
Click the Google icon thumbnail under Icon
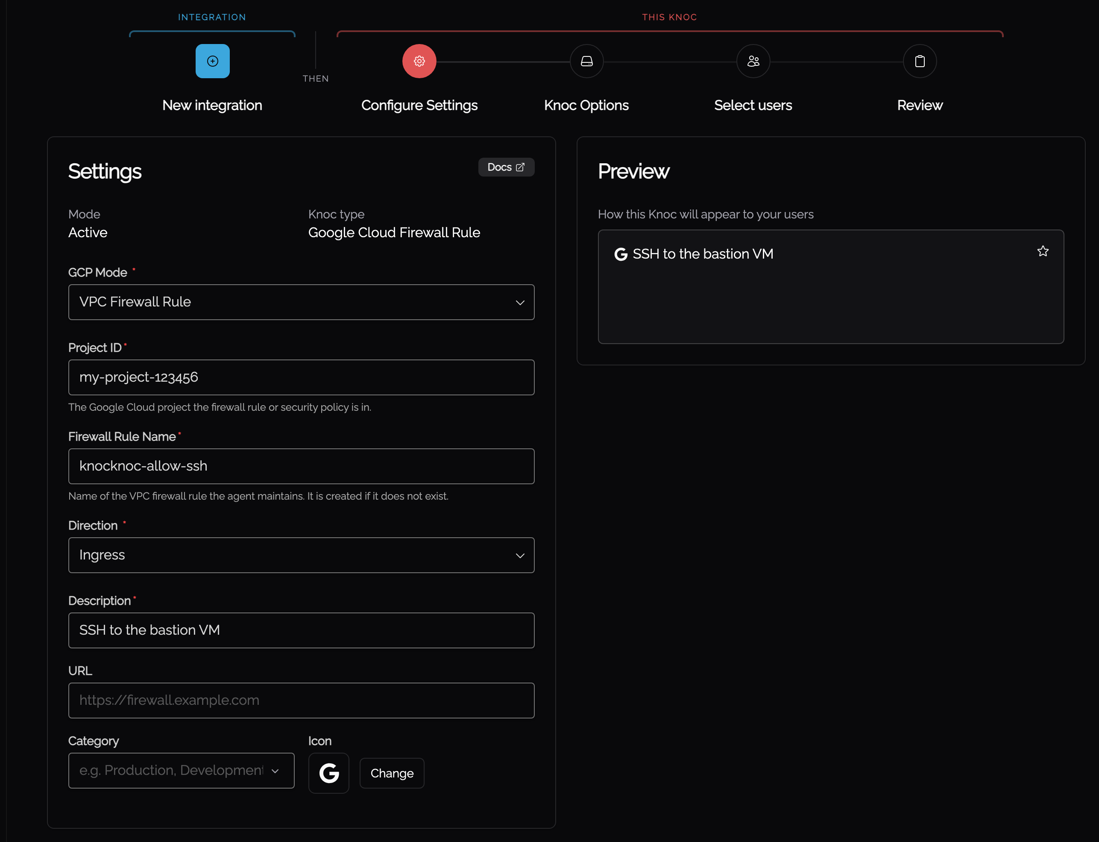coord(328,773)
